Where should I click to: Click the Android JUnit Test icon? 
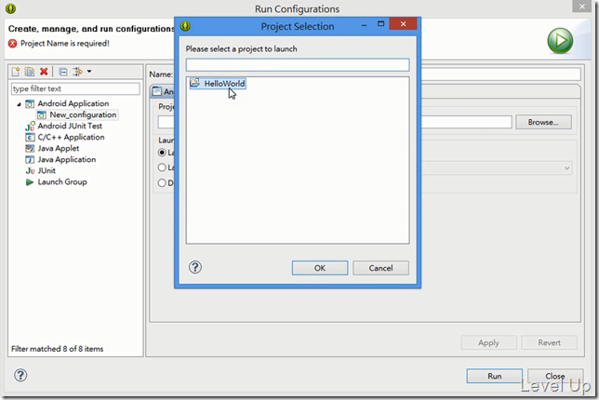coord(30,127)
